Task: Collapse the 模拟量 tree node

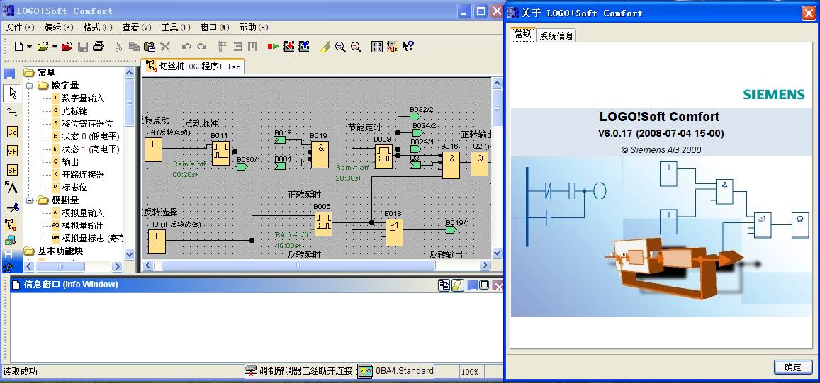Action: (x=30, y=200)
